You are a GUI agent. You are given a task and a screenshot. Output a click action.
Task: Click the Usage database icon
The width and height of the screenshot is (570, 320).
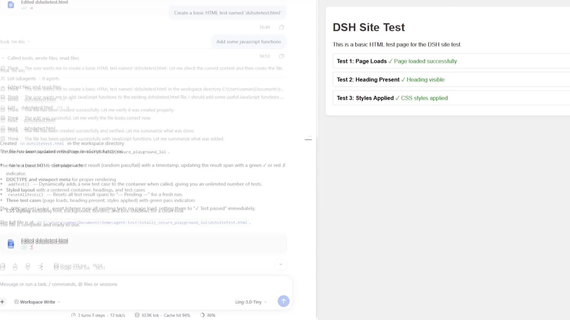56,267
